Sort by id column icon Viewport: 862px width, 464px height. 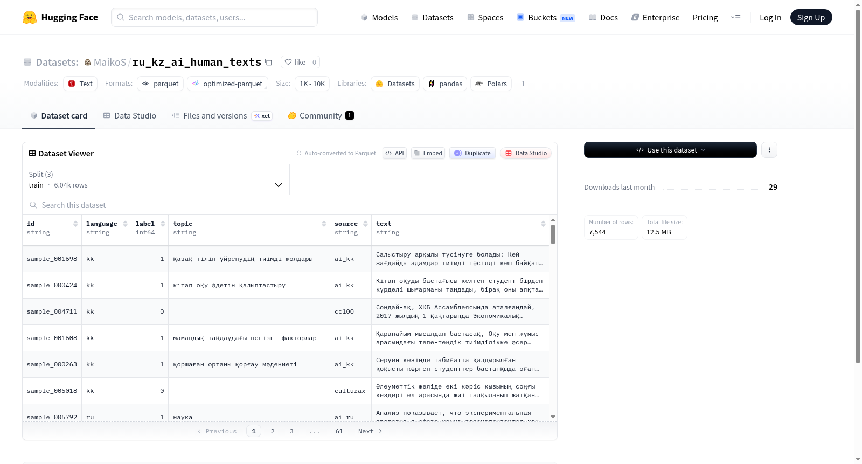pyautogui.click(x=75, y=224)
